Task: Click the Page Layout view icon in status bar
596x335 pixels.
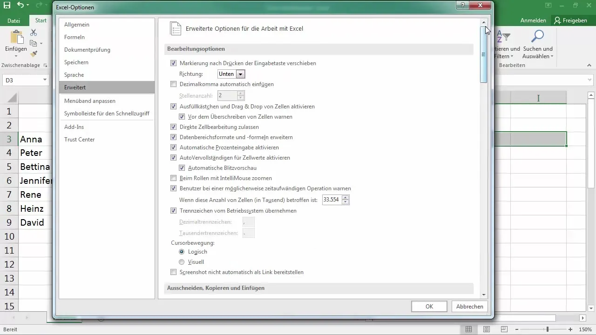Action: pos(486,329)
